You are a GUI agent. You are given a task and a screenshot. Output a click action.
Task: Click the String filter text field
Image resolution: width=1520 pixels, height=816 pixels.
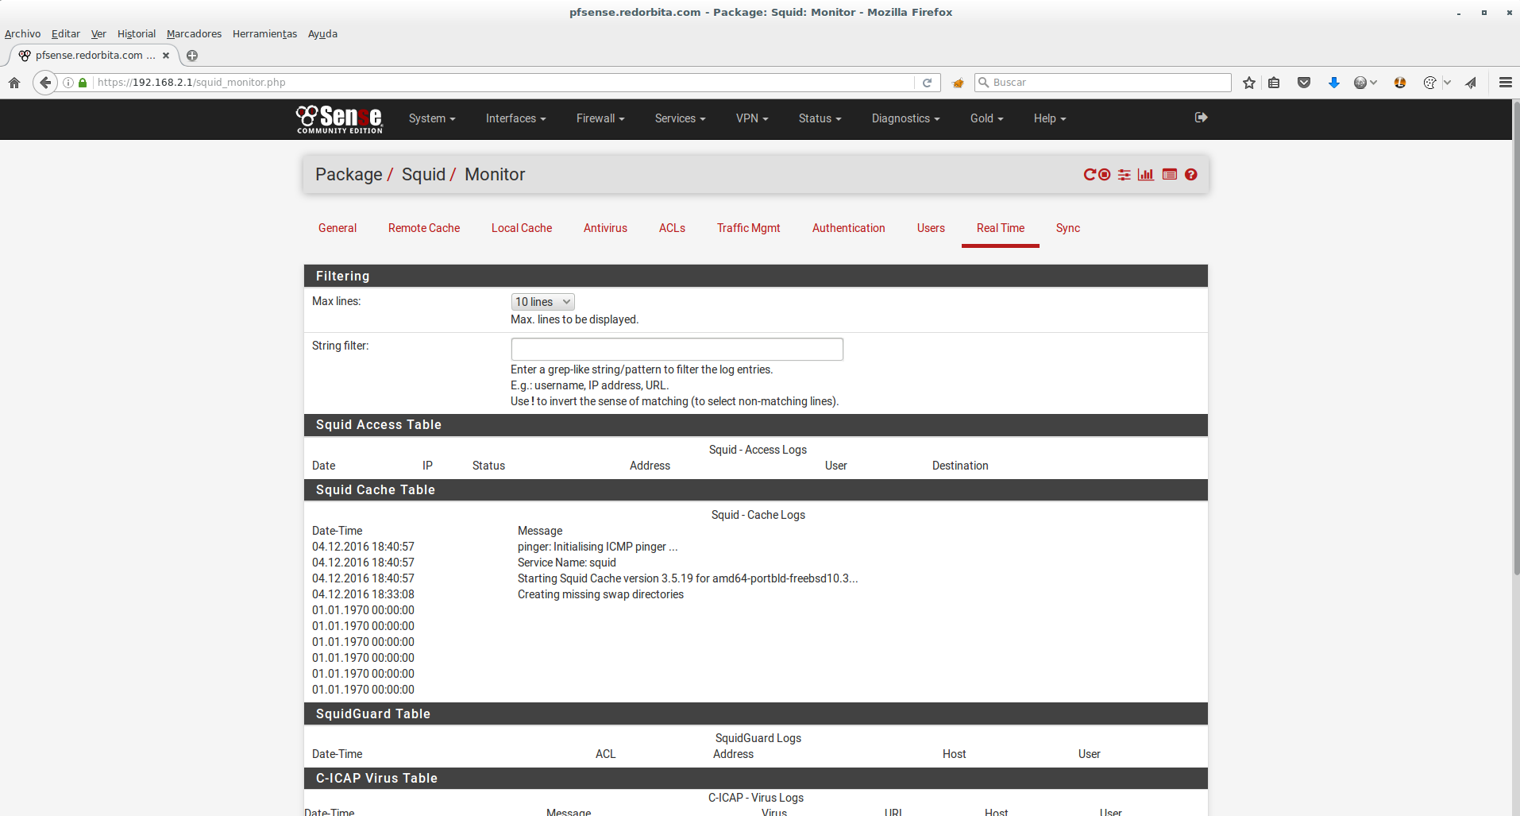677,349
